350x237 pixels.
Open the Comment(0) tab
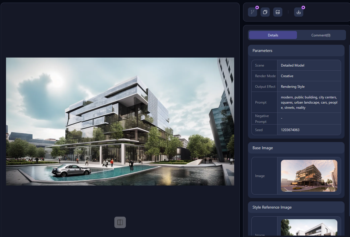(x=321, y=35)
